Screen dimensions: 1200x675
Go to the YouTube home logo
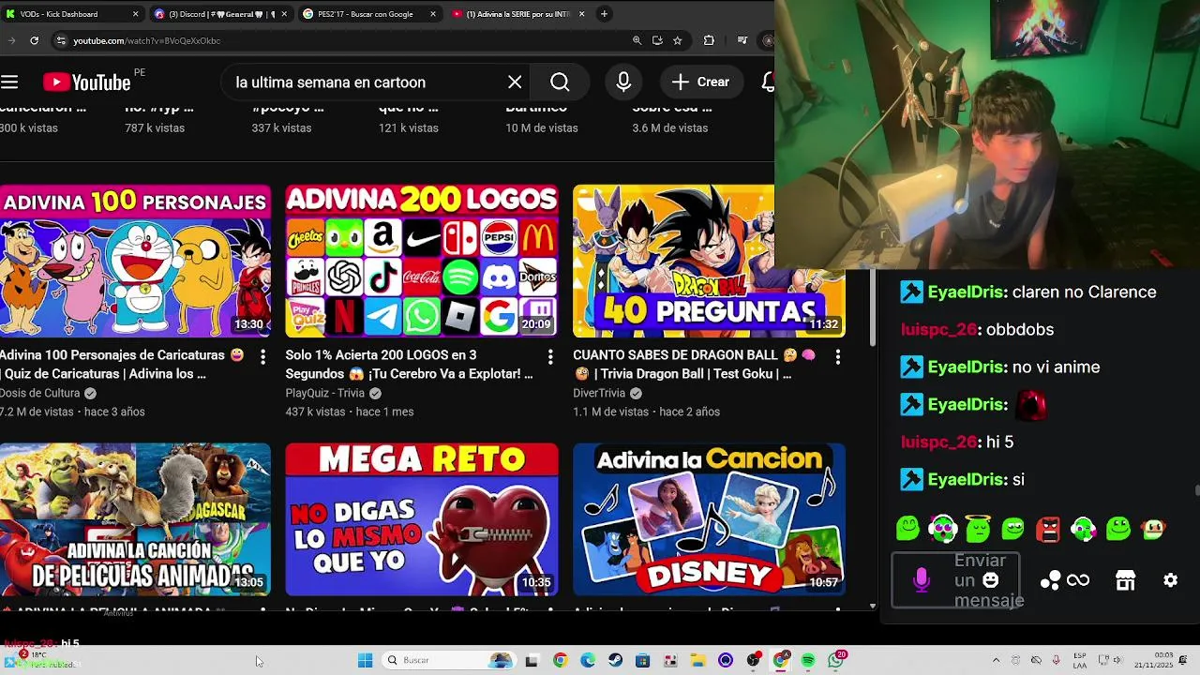(86, 82)
